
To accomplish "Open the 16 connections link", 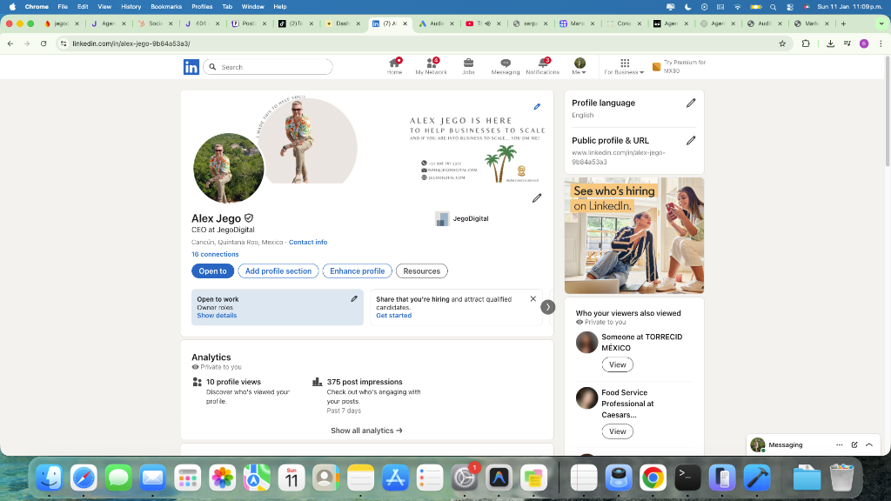I will tap(215, 254).
